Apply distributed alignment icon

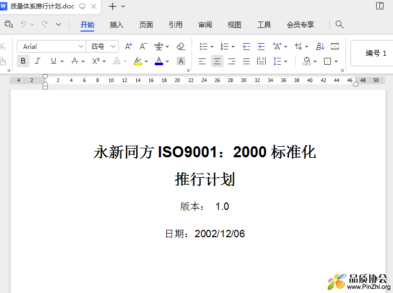coord(261,61)
